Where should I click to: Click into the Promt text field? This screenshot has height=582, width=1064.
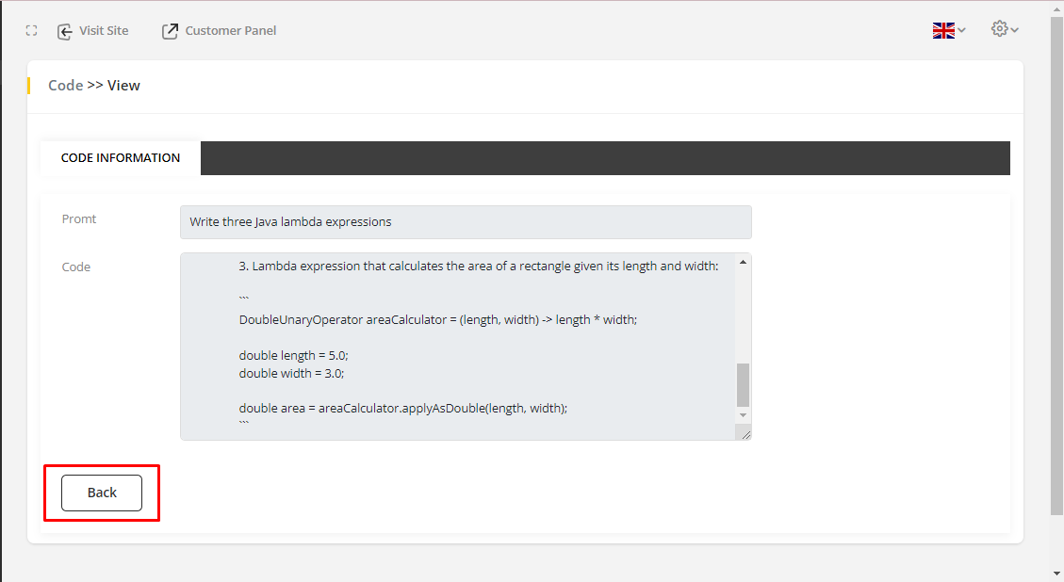coord(466,222)
